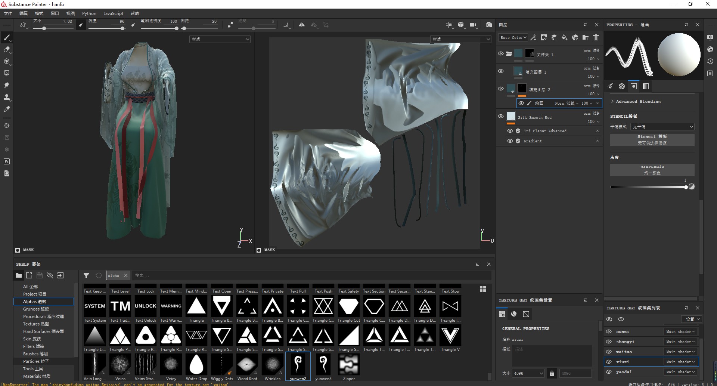Click the camera screenshot icon

coord(488,25)
